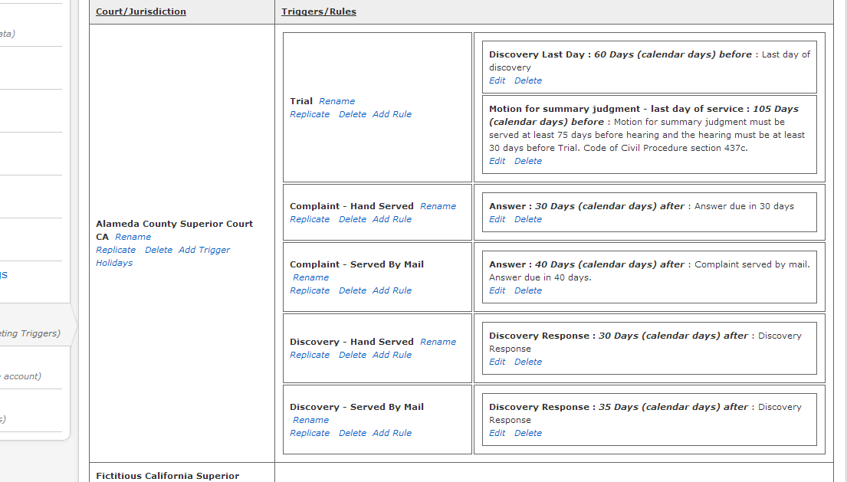
Task: Replicate Alameda County Superior Court jurisdiction
Action: [x=116, y=250]
